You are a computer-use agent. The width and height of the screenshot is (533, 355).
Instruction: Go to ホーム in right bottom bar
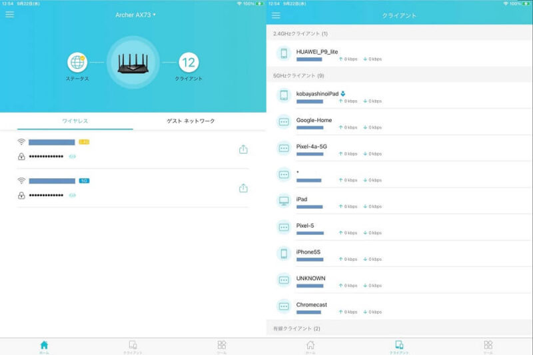click(x=310, y=347)
